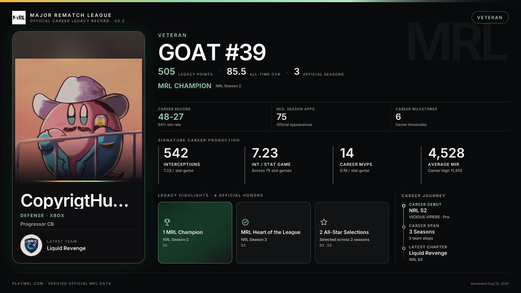521x293 pixels.
Task: Click the player name CopyrigtHu...
Action: (75, 201)
